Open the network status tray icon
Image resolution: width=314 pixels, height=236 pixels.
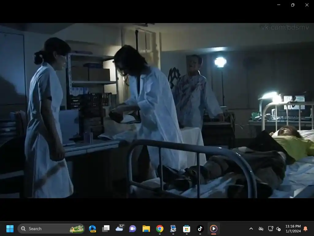pyautogui.click(x=270, y=229)
